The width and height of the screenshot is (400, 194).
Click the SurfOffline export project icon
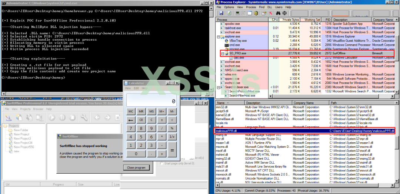[39, 118]
